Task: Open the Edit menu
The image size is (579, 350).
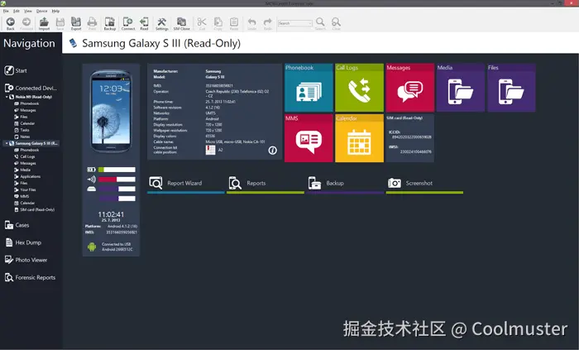Action: 17,11
